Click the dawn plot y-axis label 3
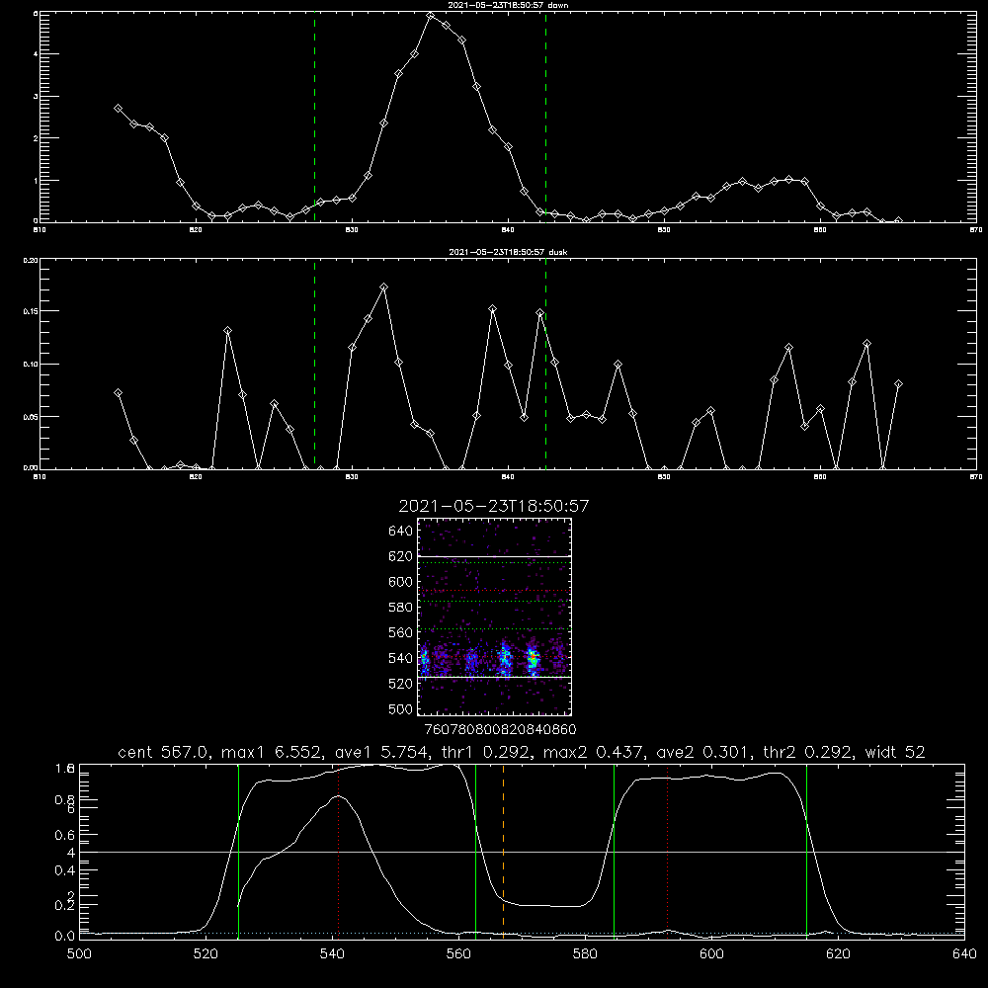This screenshot has width=988, height=988. tap(36, 97)
